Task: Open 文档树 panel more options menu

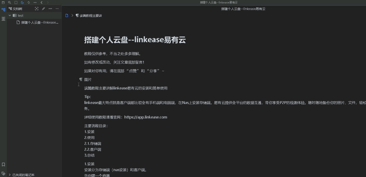Action: [50, 8]
